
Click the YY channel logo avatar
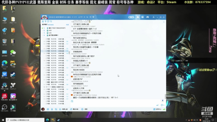click(x=44, y=17)
